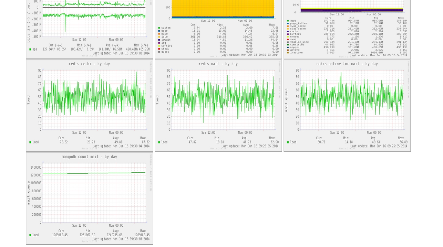Click the apps legend entry in memory graph
Screen dimensions: 443x247
293,21
